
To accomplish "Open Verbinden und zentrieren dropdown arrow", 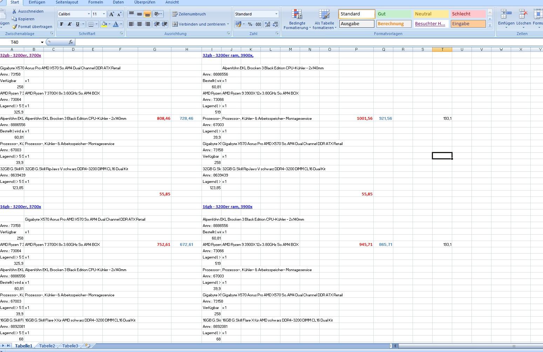I will point(228,24).
